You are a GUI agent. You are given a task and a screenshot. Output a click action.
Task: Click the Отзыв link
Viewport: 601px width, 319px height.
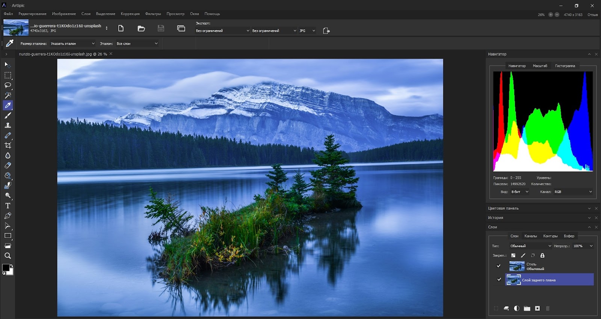(592, 15)
